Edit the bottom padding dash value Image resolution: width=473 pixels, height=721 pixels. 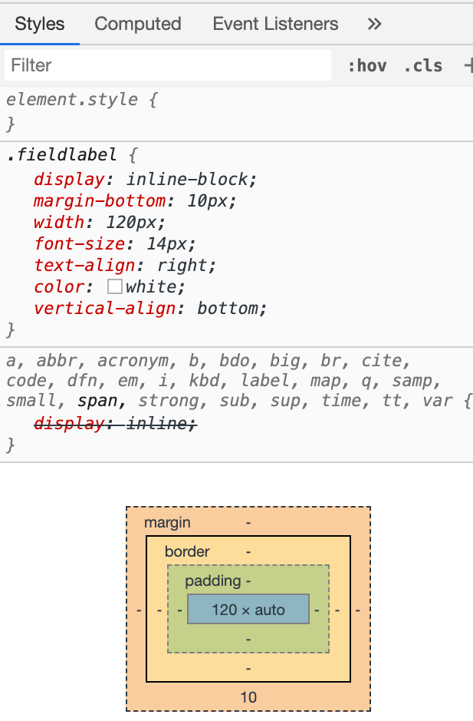click(248, 639)
